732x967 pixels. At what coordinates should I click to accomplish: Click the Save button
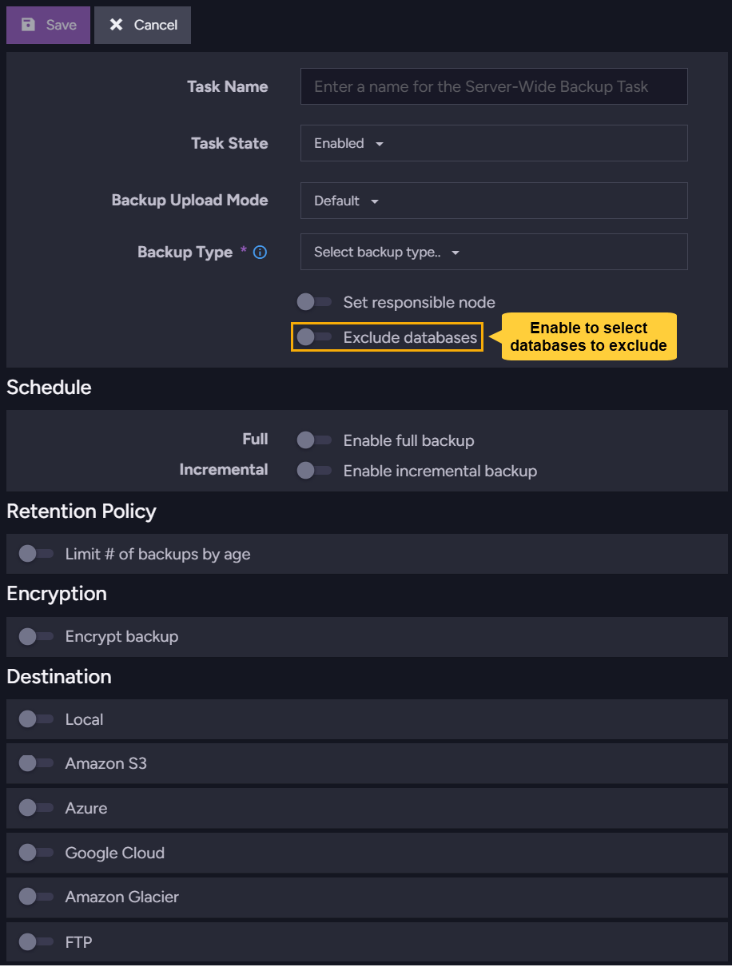point(48,25)
